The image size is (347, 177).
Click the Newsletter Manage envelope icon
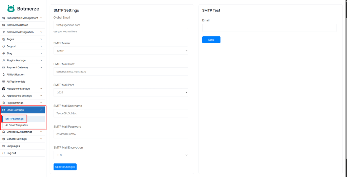click(x=3, y=89)
